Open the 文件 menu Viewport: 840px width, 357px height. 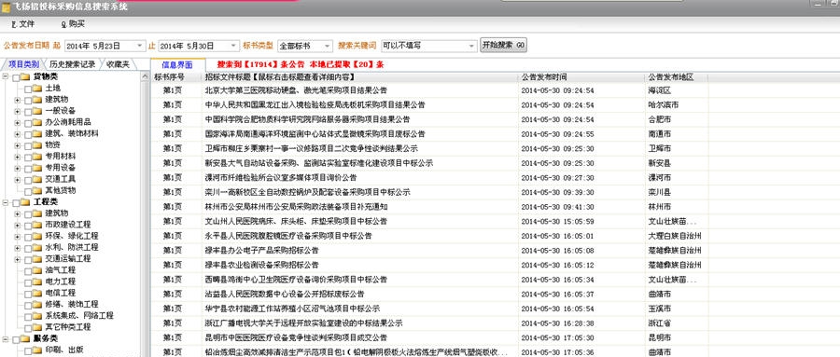tap(23, 24)
